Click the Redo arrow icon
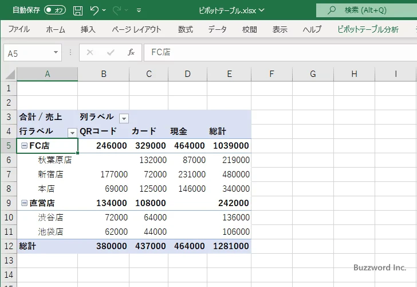417x287 pixels. 117,10
